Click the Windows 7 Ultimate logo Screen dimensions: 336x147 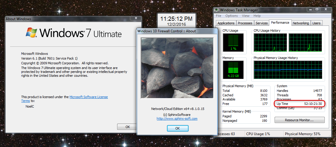coord(74,33)
